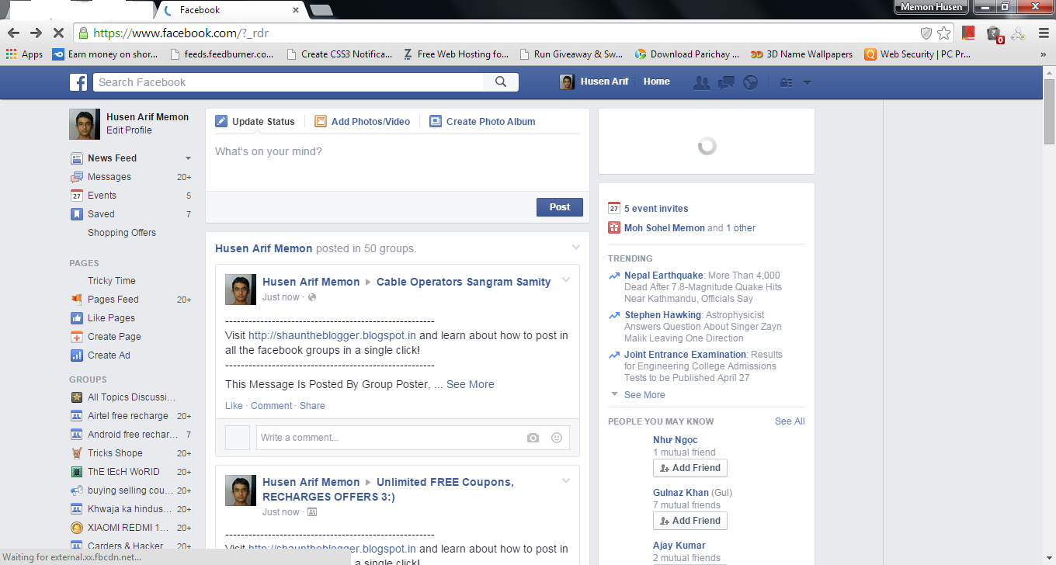Open See All for people you may know

(x=790, y=421)
